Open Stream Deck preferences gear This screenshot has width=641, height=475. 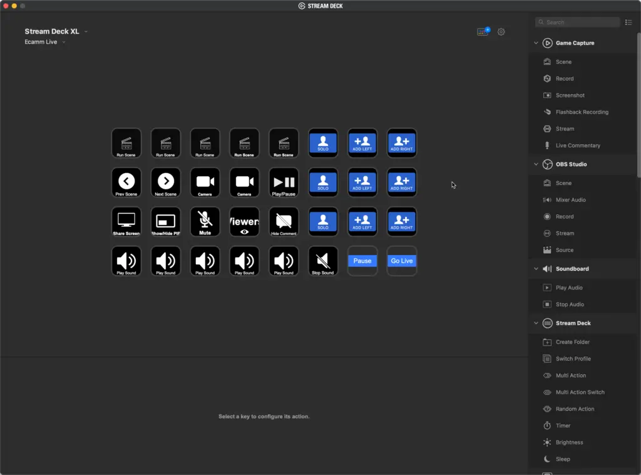[501, 31]
